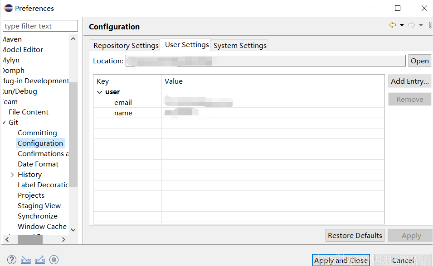Image resolution: width=433 pixels, height=266 pixels.
Task: Close the Preferences window
Action: (424, 8)
